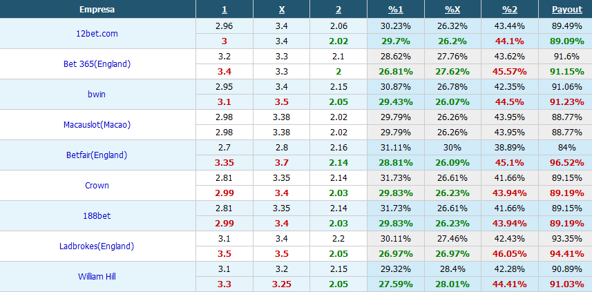Select the William Hill link

coord(97,277)
